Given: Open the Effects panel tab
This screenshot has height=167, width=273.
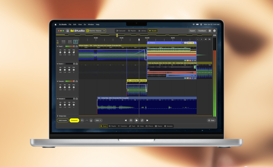Looking at the screenshot, I should click(151, 126).
